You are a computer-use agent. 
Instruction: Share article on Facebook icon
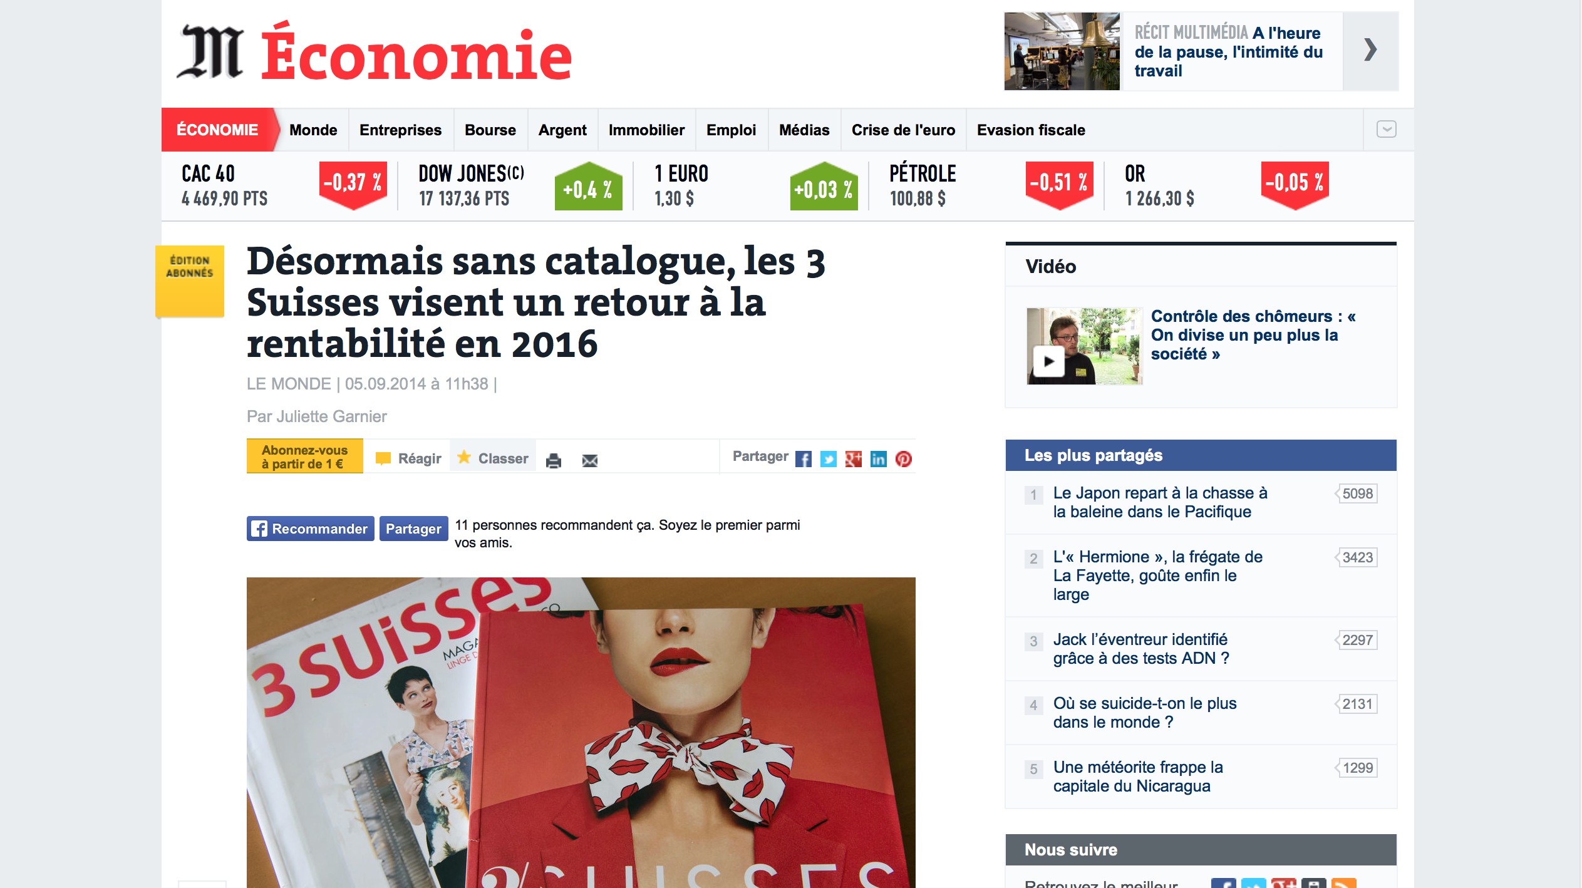coord(804,459)
